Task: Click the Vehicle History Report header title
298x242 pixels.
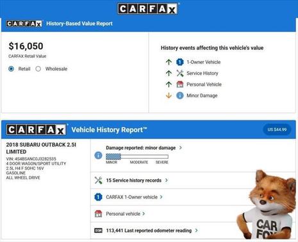Action: coord(109,130)
